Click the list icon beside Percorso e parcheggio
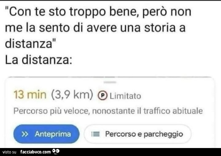 click(x=95, y=134)
